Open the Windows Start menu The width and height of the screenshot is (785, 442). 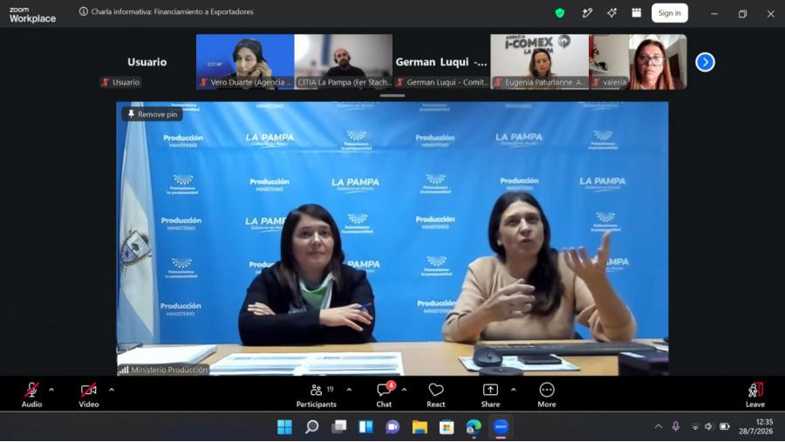(x=284, y=427)
